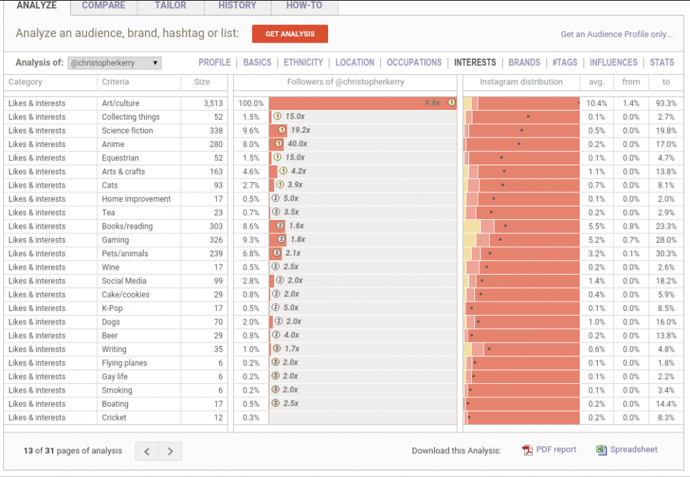Click the PDF report icon
Image resolution: width=690 pixels, height=477 pixels.
(x=527, y=450)
